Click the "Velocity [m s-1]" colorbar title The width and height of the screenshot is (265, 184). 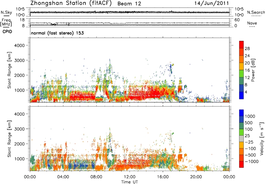262,139
